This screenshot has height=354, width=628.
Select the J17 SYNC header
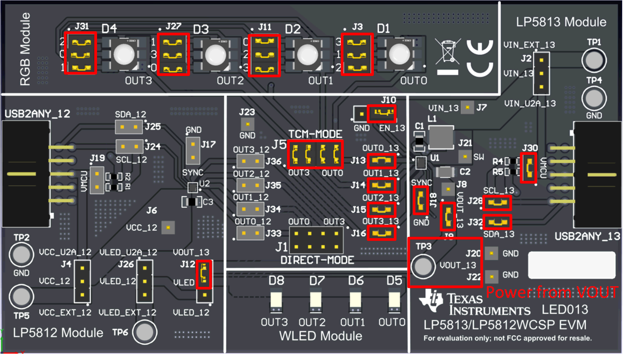coord(193,150)
